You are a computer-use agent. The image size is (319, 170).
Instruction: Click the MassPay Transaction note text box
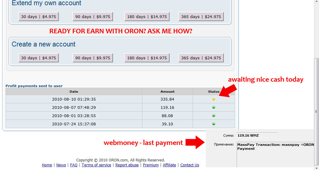coord(276,155)
